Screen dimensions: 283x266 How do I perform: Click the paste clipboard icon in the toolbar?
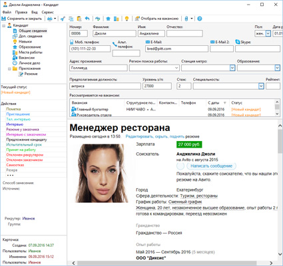79,19
